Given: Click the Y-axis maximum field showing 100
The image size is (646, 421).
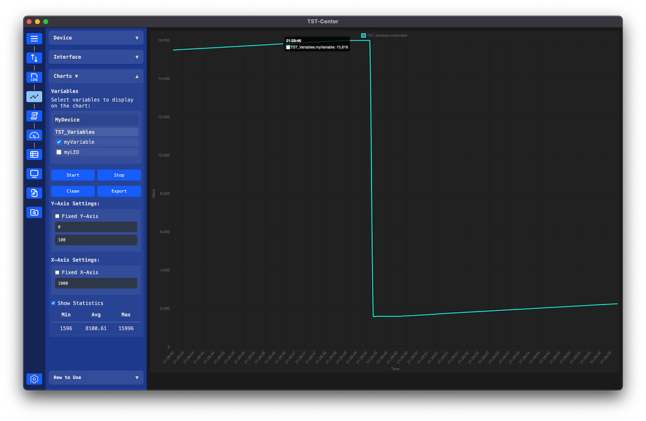Looking at the screenshot, I should click(x=96, y=240).
